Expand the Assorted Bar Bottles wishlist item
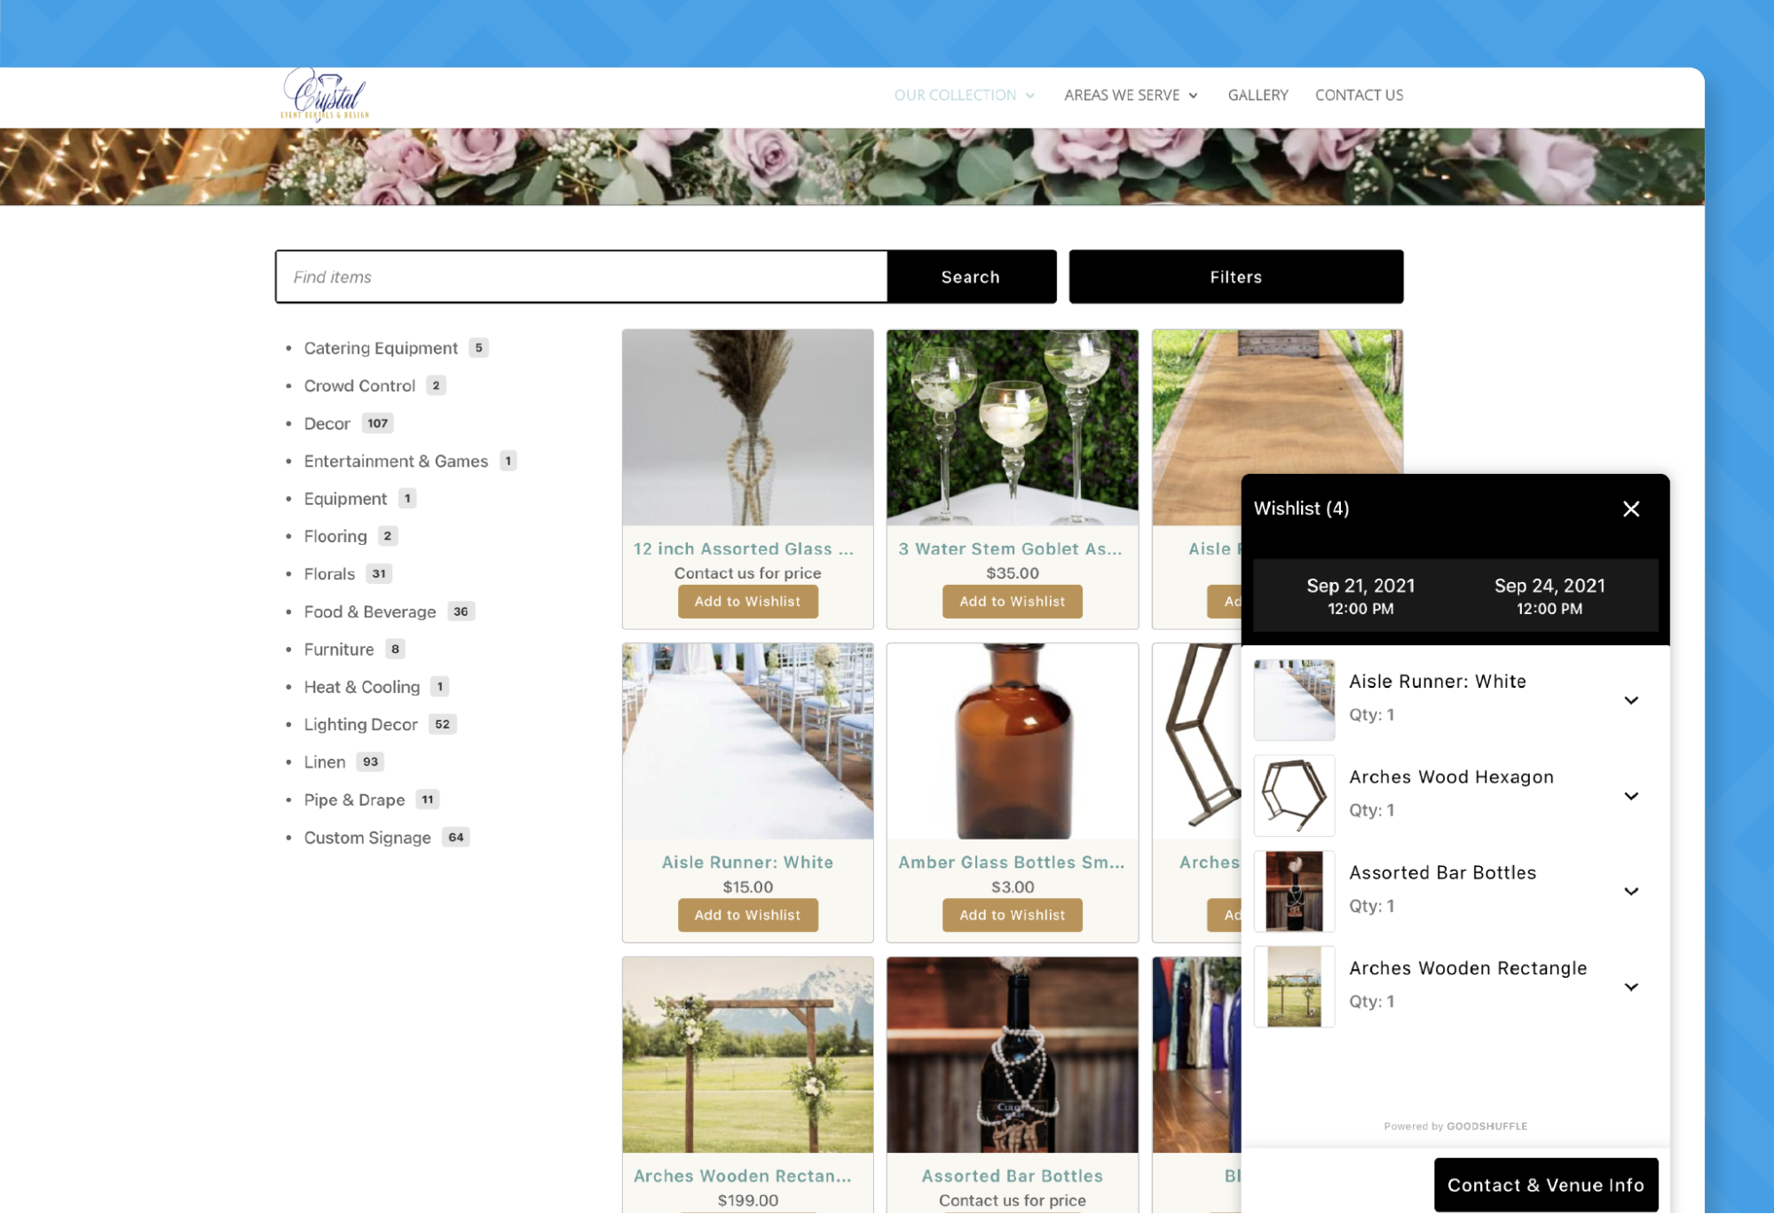The width and height of the screenshot is (1774, 1214). click(1630, 891)
